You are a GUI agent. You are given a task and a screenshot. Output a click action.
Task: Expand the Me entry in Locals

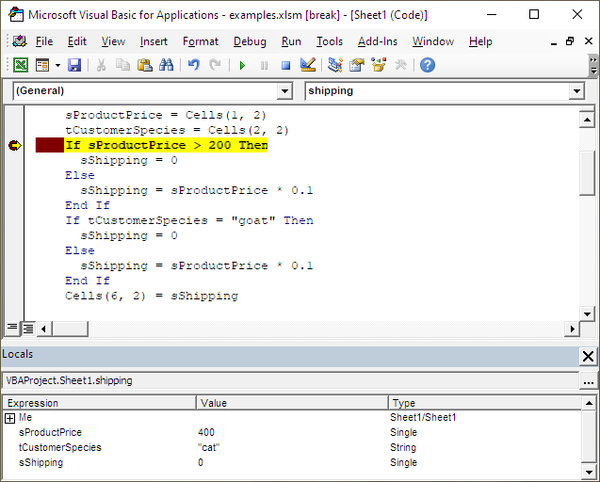tap(9, 418)
